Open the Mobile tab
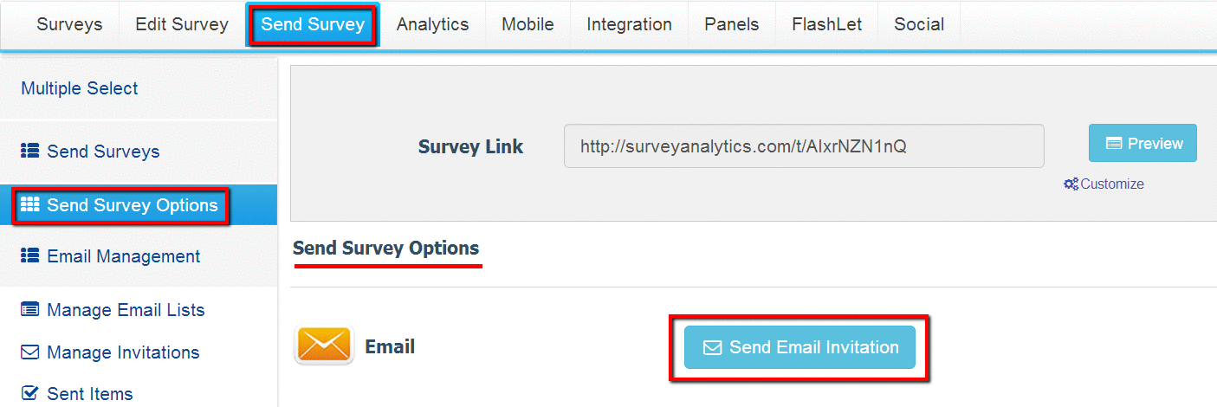This screenshot has width=1217, height=407. 528,25
